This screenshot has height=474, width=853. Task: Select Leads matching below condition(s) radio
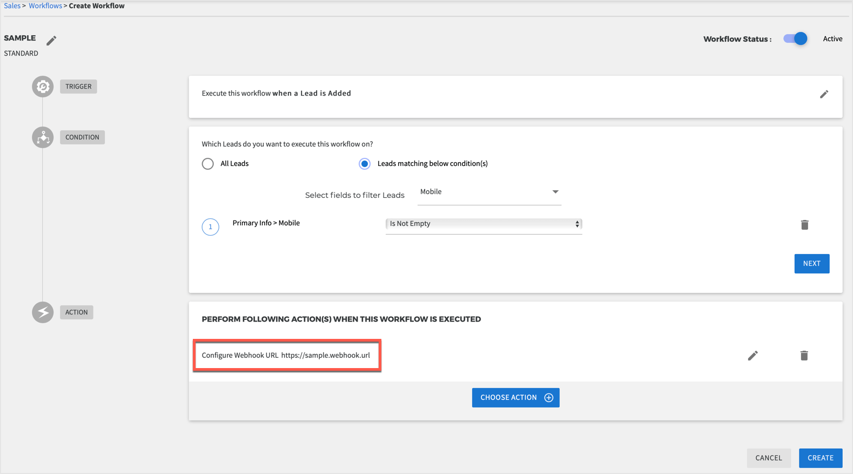(x=365, y=164)
